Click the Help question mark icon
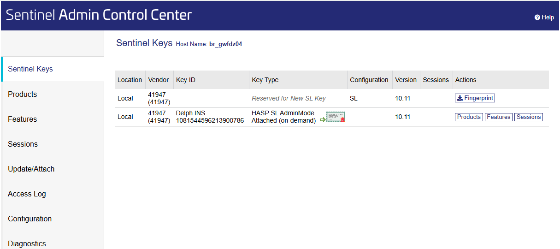 537,18
